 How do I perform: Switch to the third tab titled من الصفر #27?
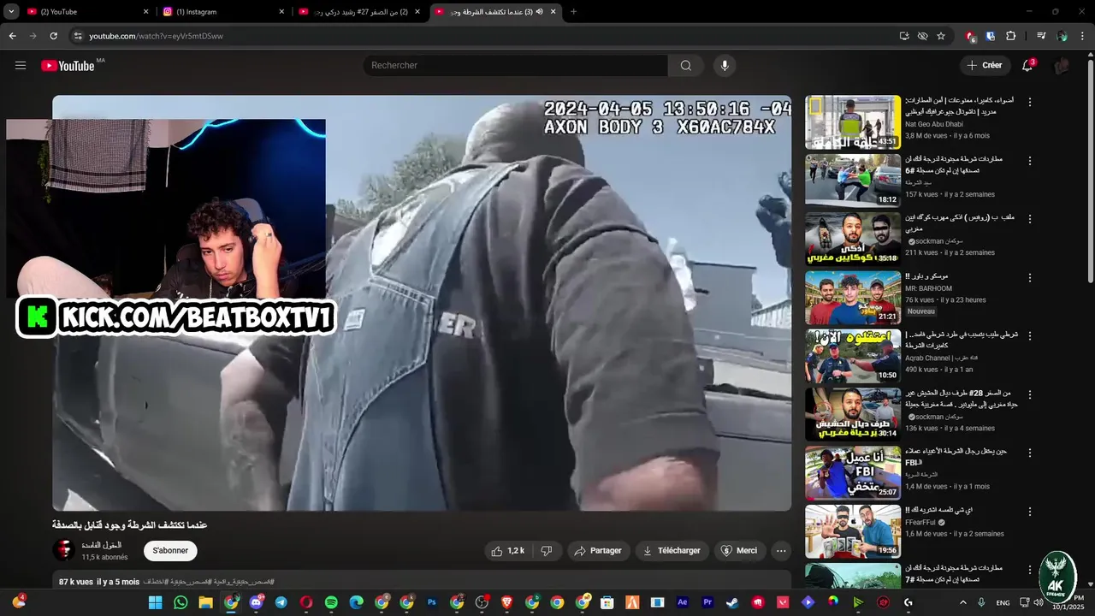pyautogui.click(x=359, y=11)
